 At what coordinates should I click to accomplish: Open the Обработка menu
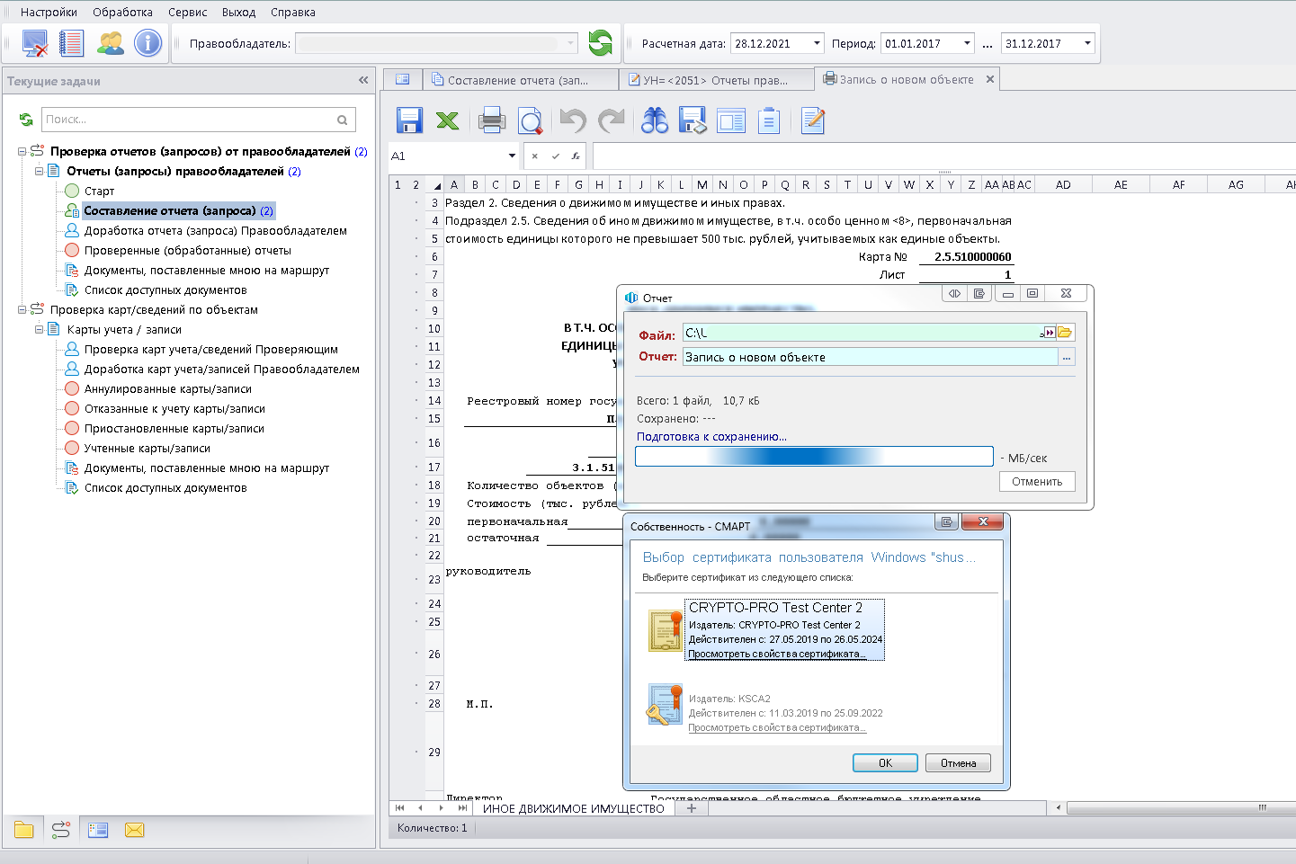tap(122, 13)
